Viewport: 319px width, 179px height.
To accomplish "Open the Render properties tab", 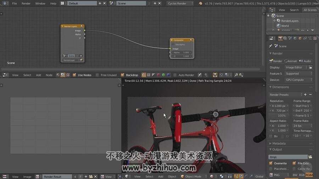I will (280, 38).
